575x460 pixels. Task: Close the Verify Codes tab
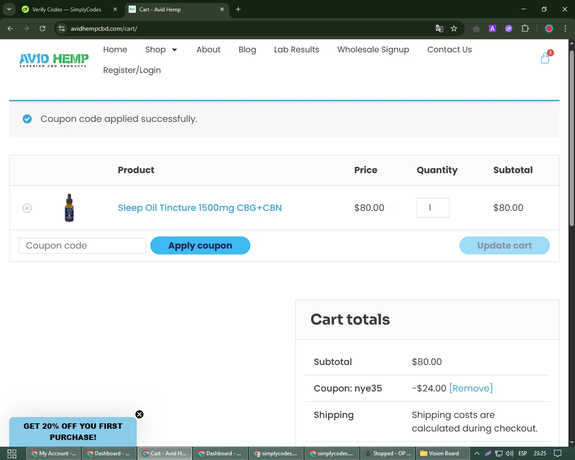click(115, 9)
